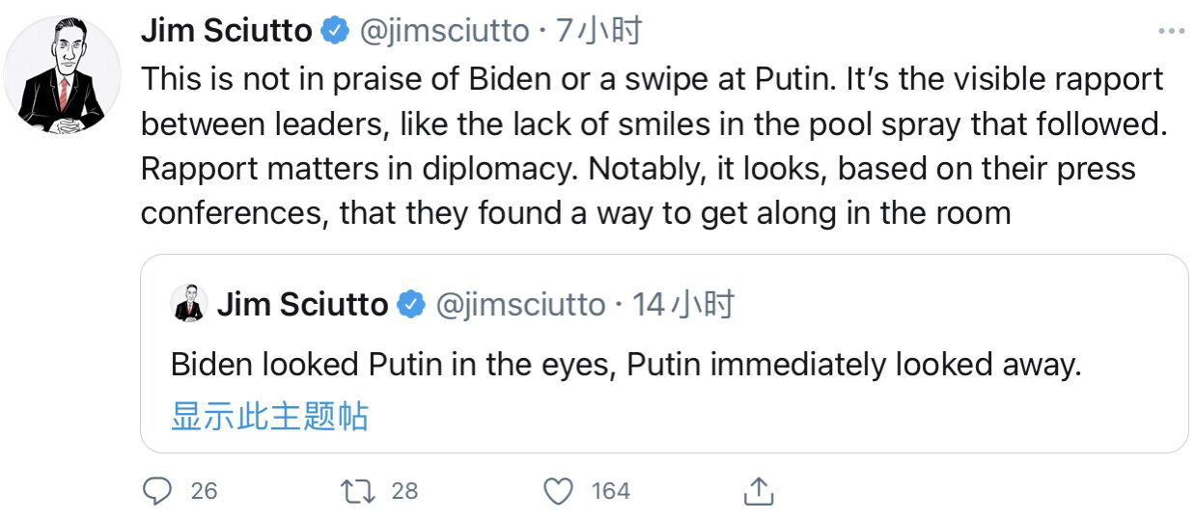This screenshot has width=1195, height=521.
Task: Open the 14小时 timestamp in the quoted tweet
Action: [x=683, y=305]
